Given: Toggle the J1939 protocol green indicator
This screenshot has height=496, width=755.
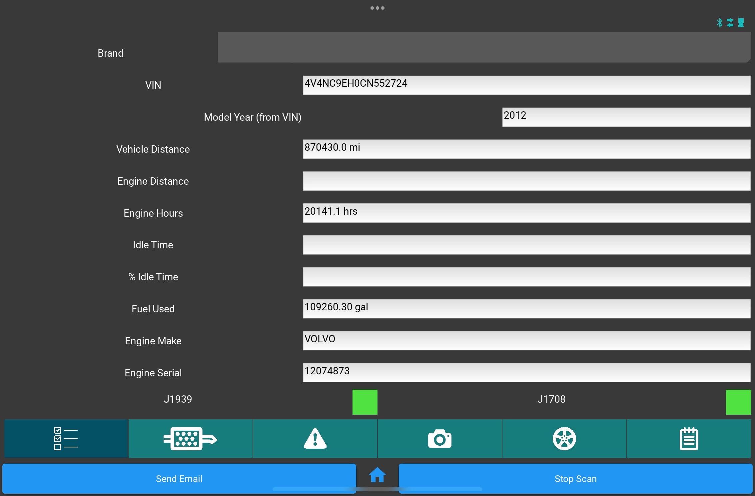Looking at the screenshot, I should click(365, 401).
